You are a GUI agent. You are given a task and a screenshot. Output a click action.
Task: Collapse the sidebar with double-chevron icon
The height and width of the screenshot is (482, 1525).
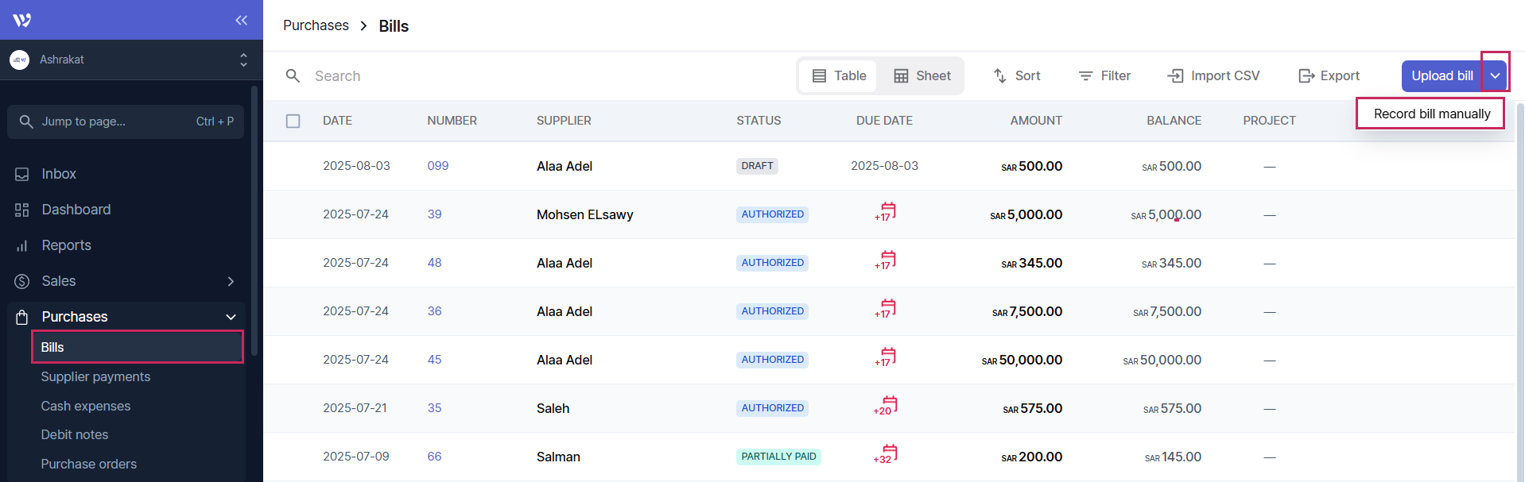pyautogui.click(x=241, y=20)
